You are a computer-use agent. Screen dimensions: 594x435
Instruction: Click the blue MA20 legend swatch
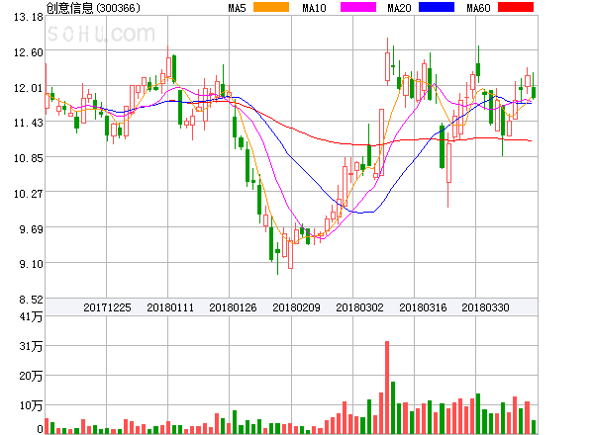click(437, 7)
